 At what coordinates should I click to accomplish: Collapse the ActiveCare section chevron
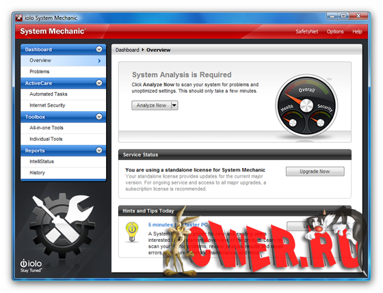[x=99, y=83]
